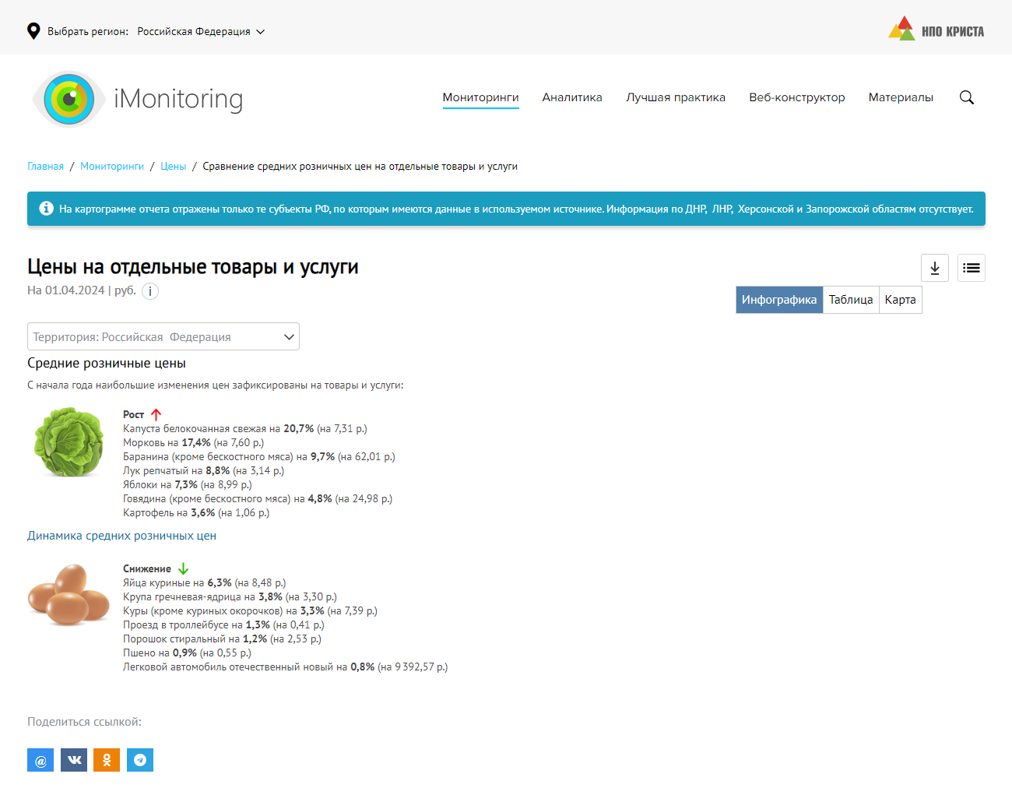
Task: Click the info icon beside руб.
Action: point(150,291)
